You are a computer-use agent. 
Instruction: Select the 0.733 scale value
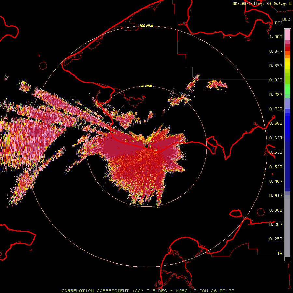[x=276, y=109]
